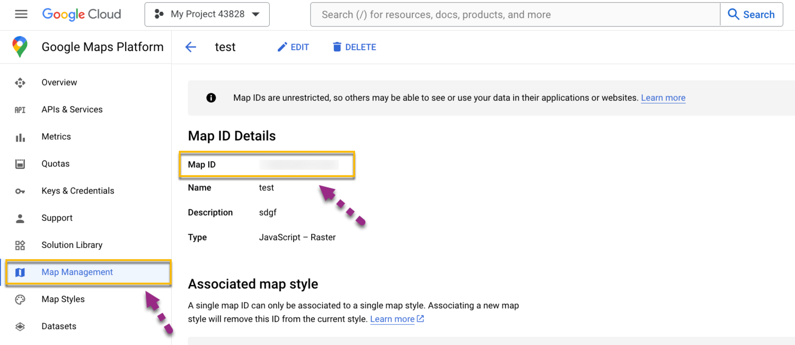
Task: Select Map Management in the sidebar
Action: [77, 272]
